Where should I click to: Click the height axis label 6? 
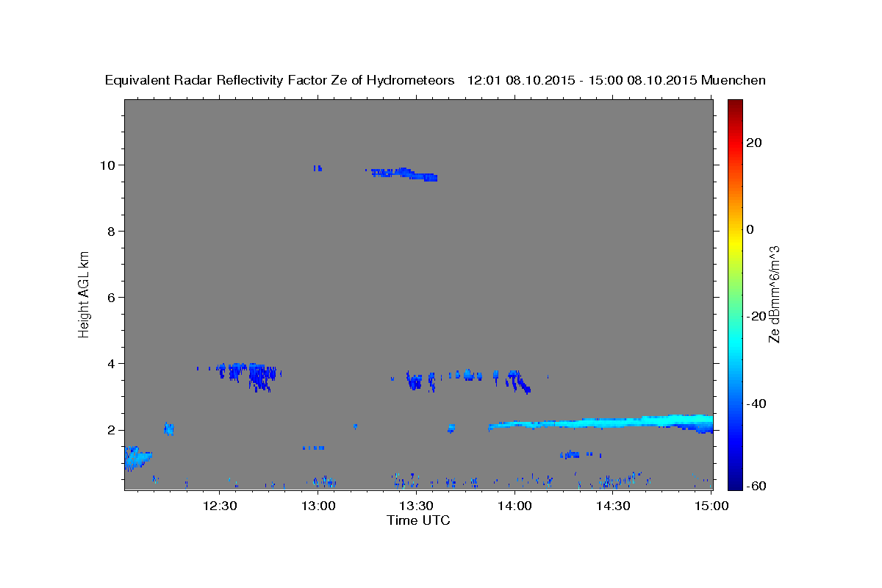click(x=112, y=298)
